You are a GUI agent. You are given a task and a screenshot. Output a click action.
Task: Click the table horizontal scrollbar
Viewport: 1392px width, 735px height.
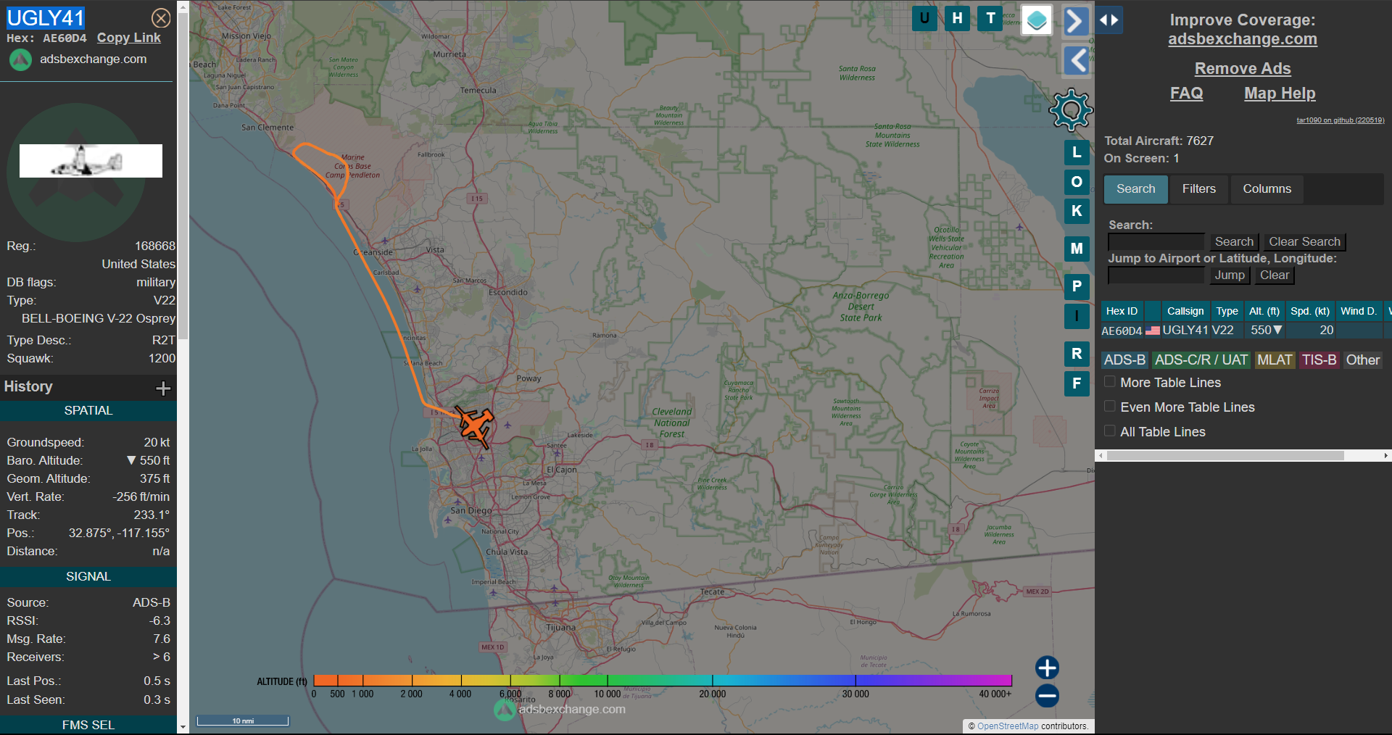click(x=1225, y=456)
